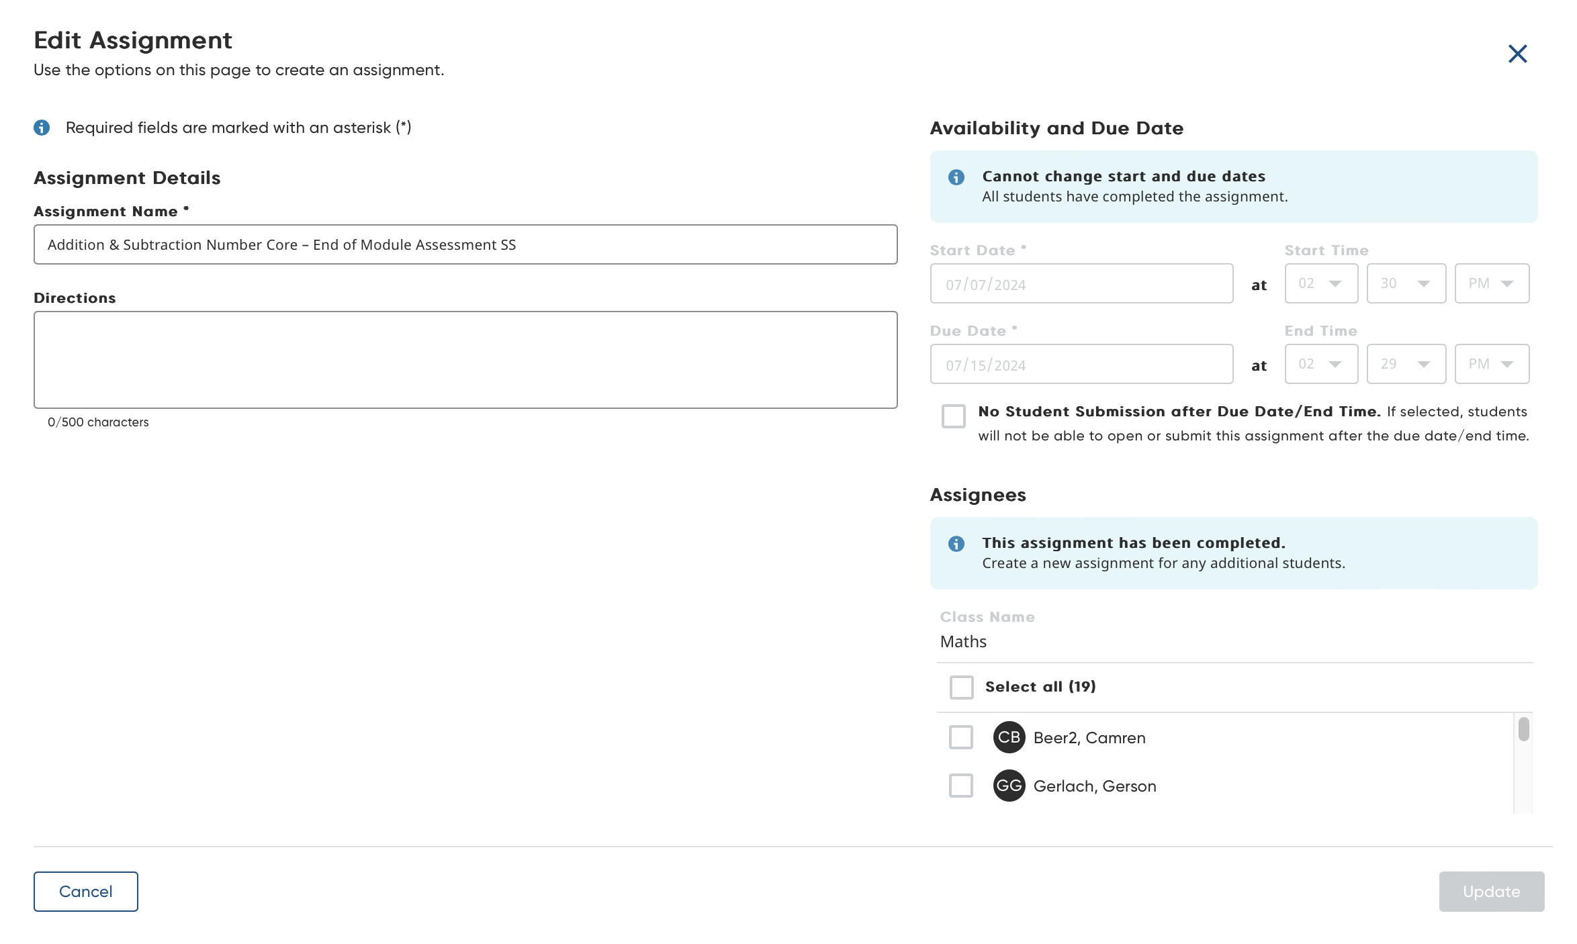This screenshot has width=1577, height=944.
Task: Click the CB avatar for Beer2, Camren
Action: point(1009,737)
